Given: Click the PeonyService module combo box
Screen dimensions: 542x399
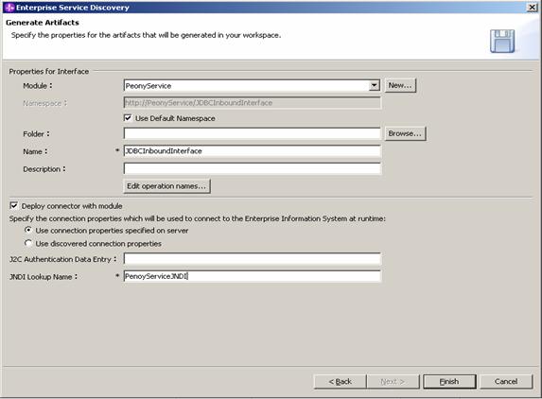Looking at the screenshot, I should point(252,86).
